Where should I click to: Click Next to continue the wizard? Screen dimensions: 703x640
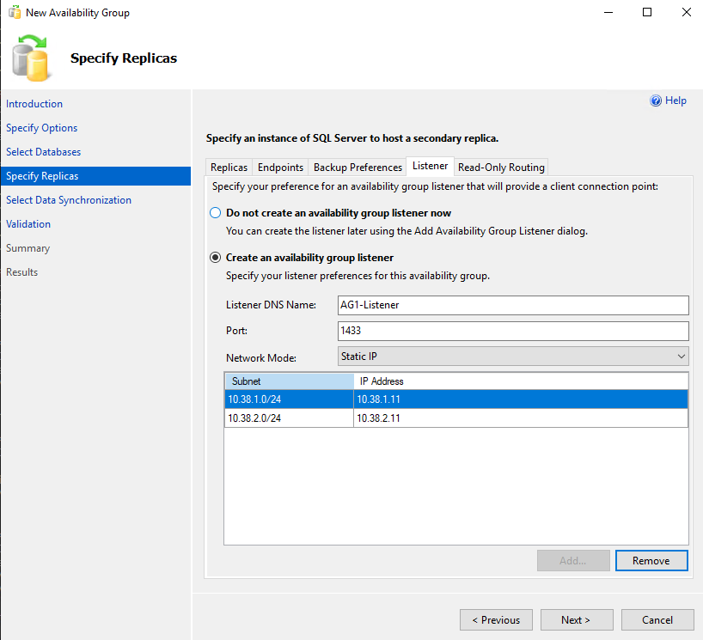coord(576,620)
